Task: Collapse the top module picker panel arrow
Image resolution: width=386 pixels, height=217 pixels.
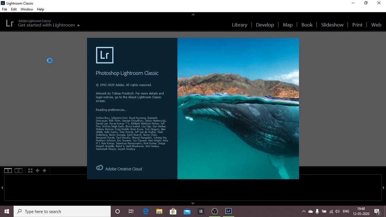Action: (x=193, y=14)
